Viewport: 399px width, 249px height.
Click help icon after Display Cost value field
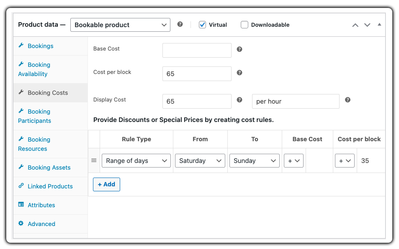coord(239,100)
